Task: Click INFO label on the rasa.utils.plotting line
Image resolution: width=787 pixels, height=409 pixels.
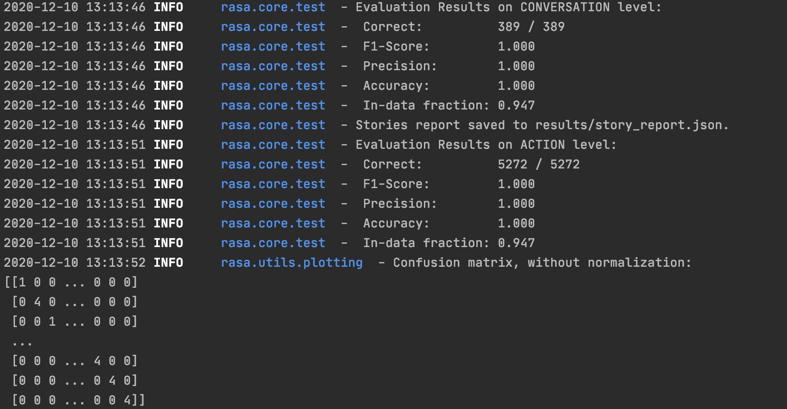Action: 168,263
